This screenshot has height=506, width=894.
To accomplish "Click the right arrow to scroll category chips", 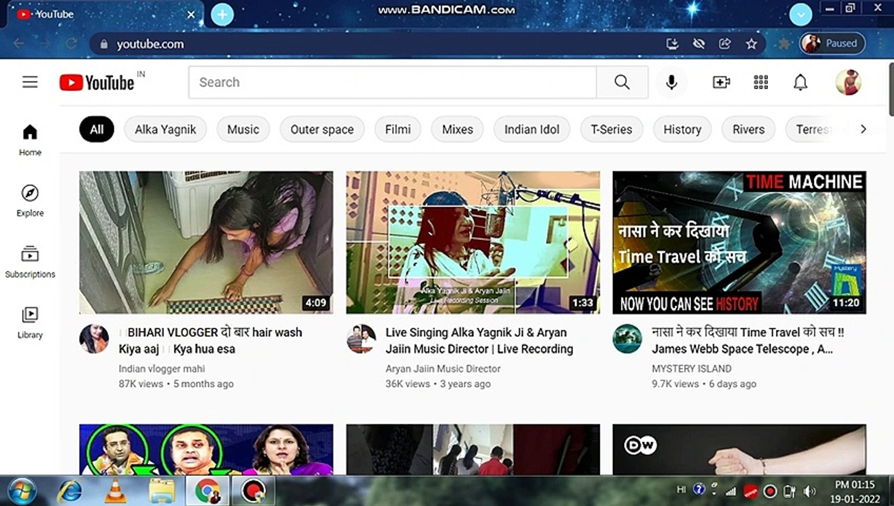I will [864, 129].
